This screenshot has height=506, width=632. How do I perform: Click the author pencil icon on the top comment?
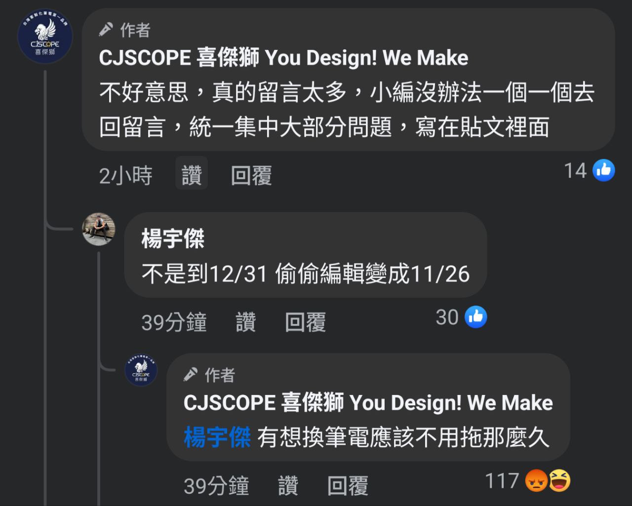tap(106, 30)
